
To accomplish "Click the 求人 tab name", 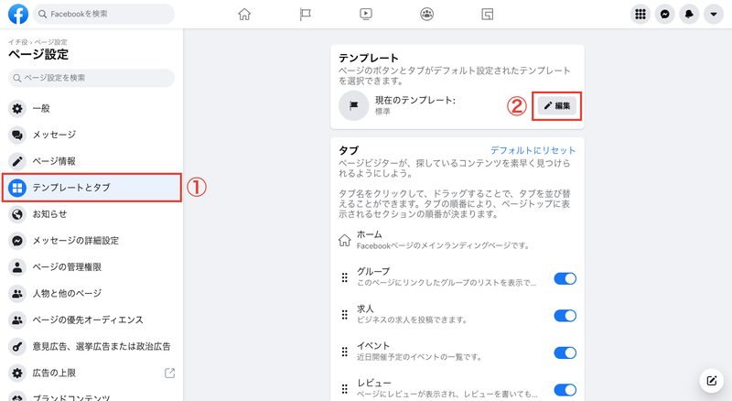I will point(365,309).
